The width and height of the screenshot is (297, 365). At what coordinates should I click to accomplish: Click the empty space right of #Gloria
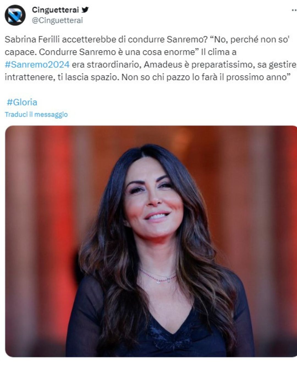(165, 102)
